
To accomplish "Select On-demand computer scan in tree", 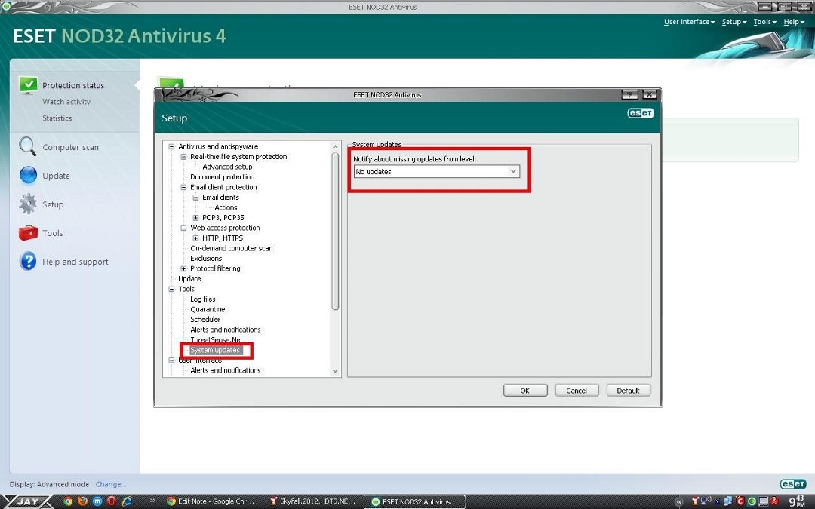I will (232, 248).
